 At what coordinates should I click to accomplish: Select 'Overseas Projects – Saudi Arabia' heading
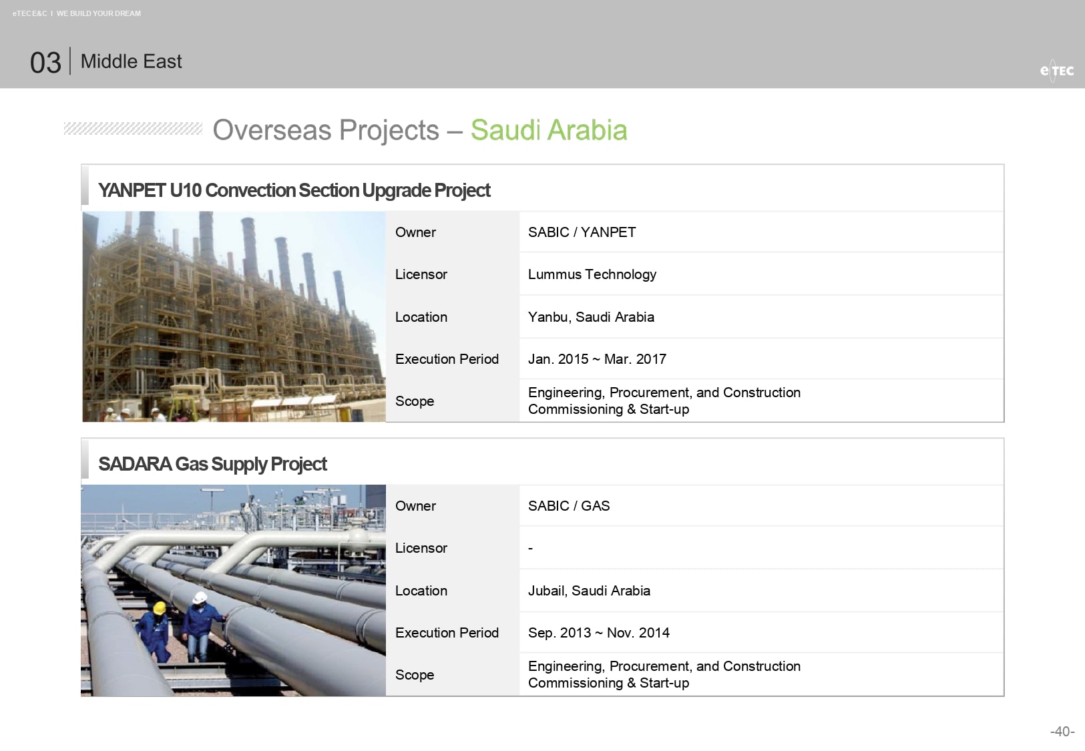point(420,130)
